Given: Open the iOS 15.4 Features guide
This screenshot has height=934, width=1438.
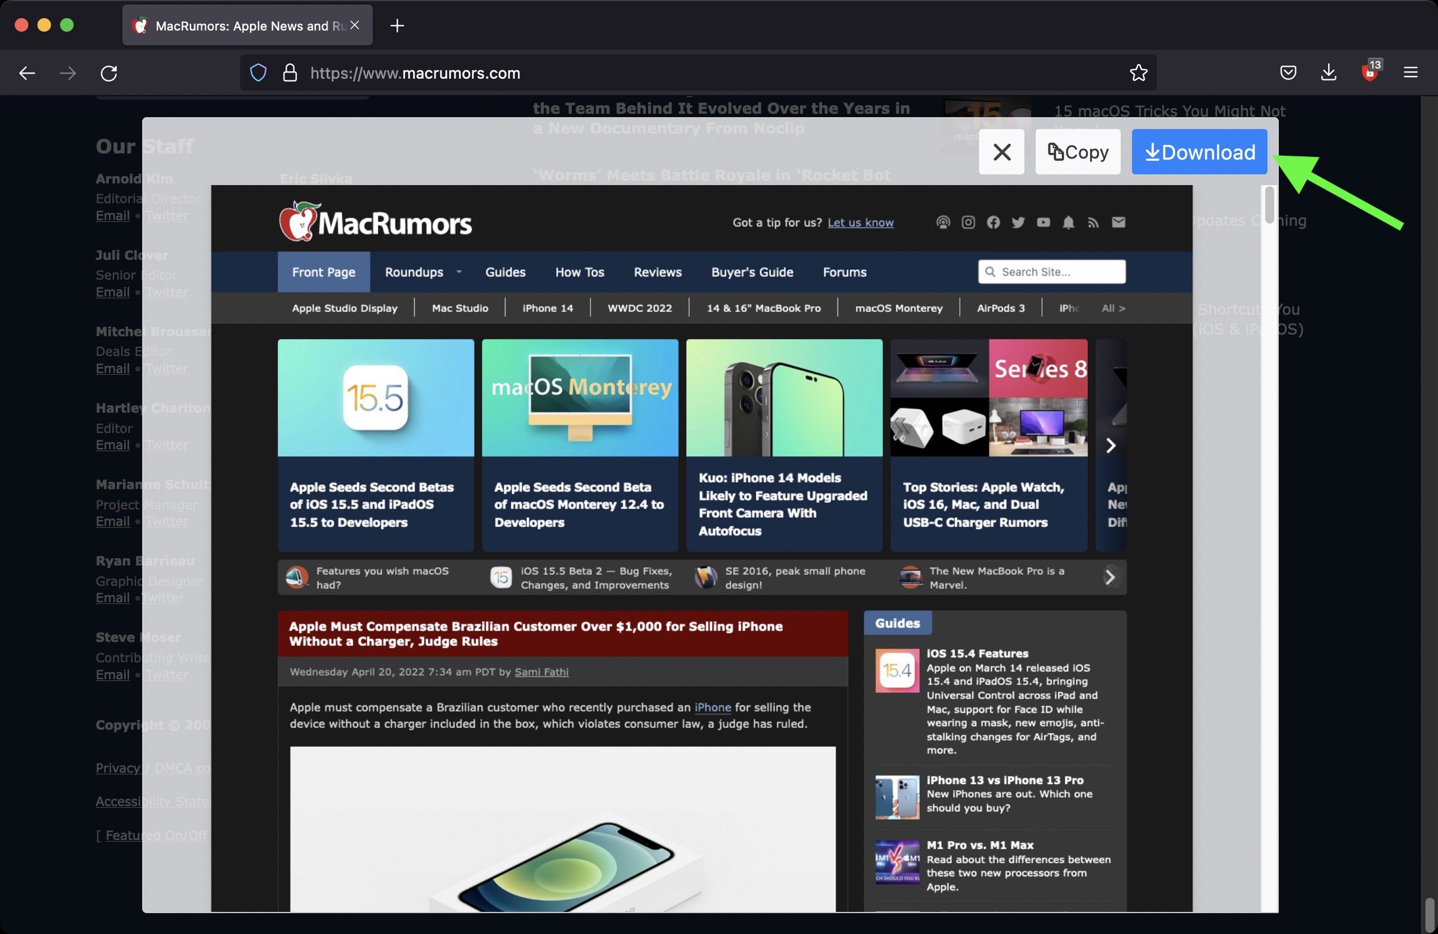Looking at the screenshot, I should click(977, 654).
